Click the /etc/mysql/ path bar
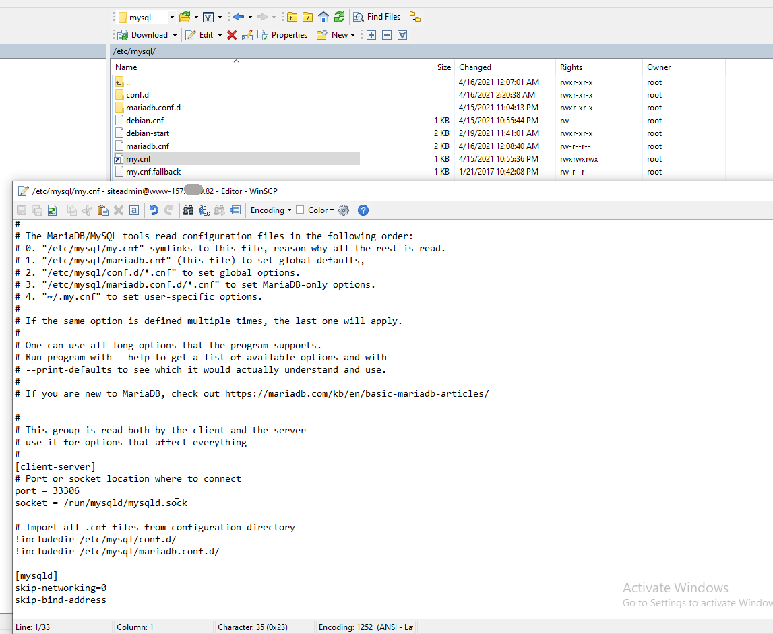The height and width of the screenshot is (634, 773). (440, 51)
